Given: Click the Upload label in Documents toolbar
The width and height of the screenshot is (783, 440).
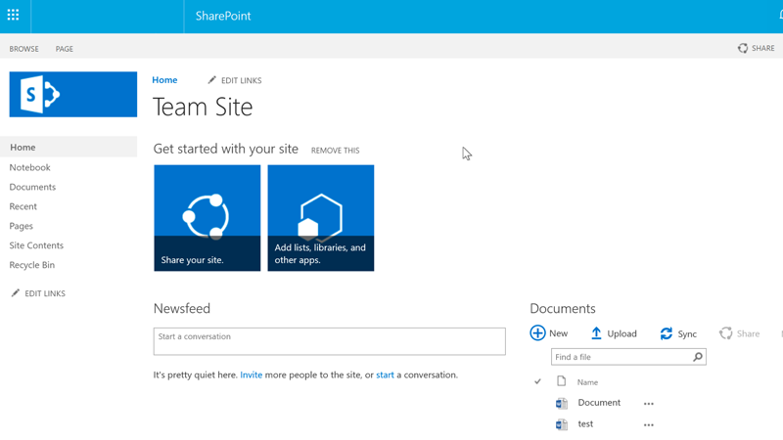Looking at the screenshot, I should tap(622, 333).
